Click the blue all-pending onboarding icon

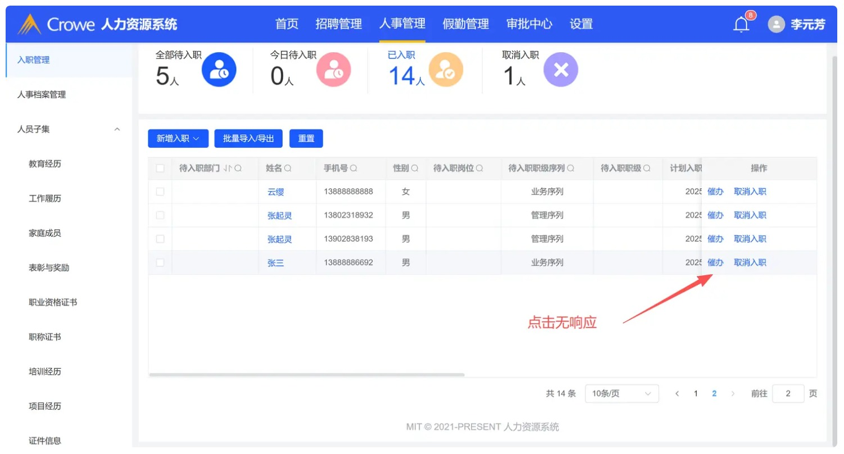[x=219, y=70]
